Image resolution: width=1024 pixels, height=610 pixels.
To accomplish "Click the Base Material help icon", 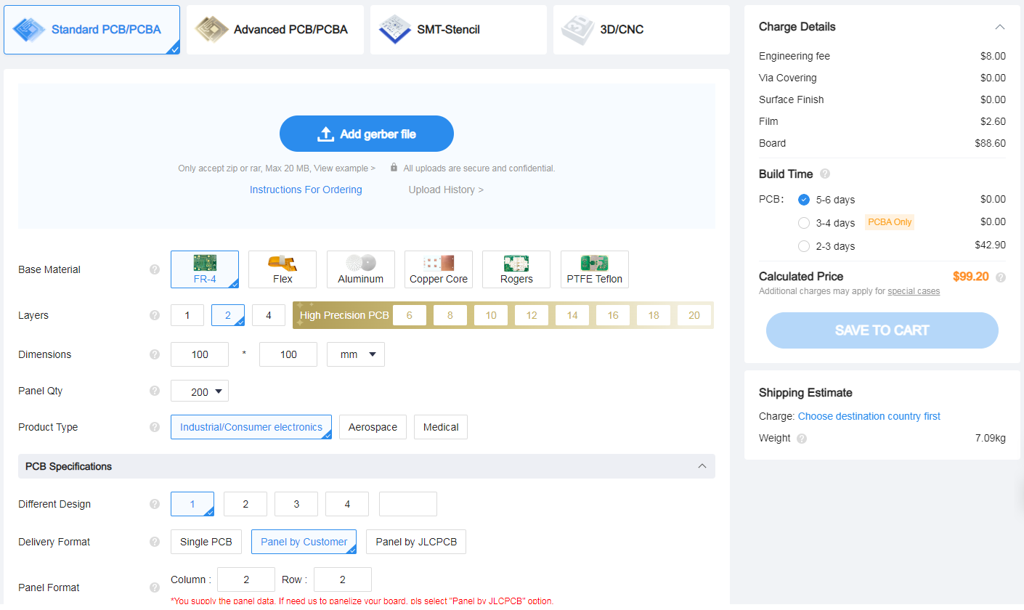I will (155, 269).
